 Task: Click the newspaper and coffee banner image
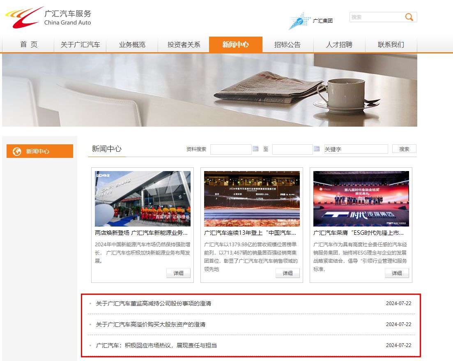click(x=210, y=90)
